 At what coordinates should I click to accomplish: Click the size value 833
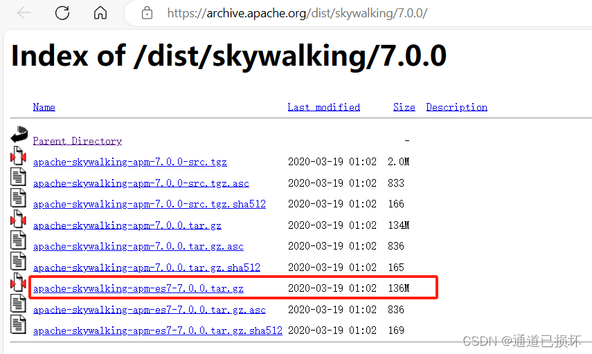click(395, 183)
